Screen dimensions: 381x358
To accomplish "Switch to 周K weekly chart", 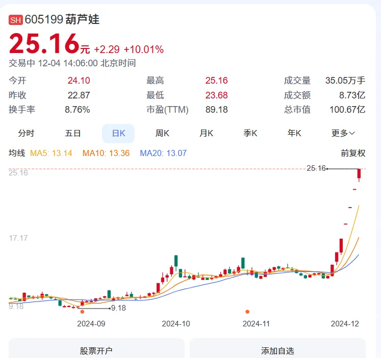I will click(x=162, y=133).
